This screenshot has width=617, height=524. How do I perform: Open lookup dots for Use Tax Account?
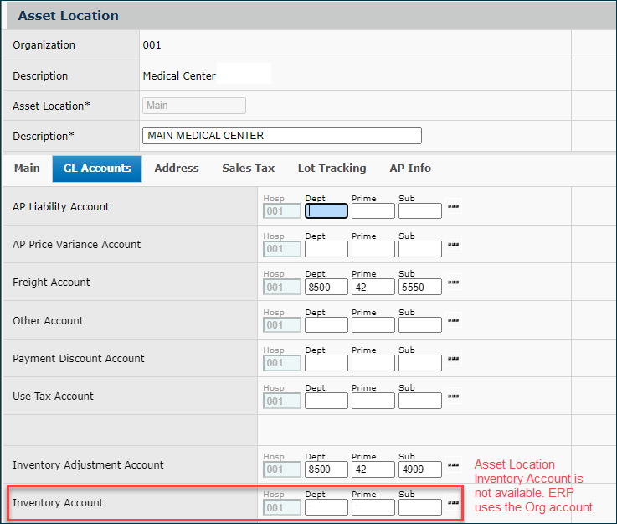pyautogui.click(x=453, y=397)
